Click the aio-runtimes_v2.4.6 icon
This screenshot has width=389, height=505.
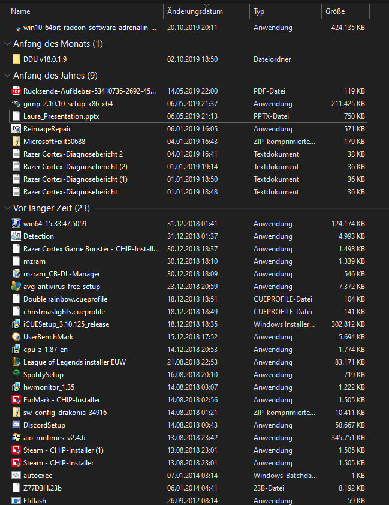[x=16, y=438]
